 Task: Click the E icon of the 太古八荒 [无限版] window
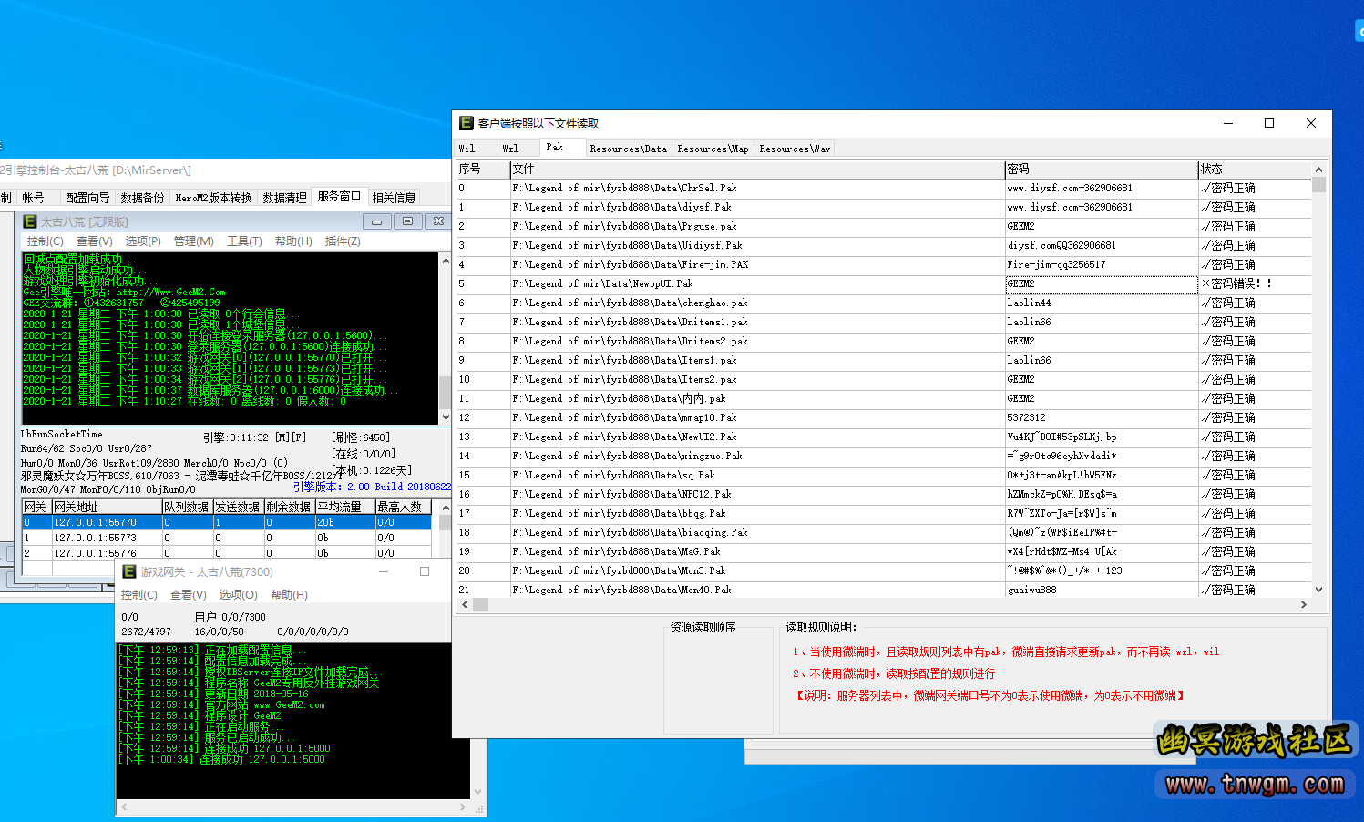(x=29, y=221)
